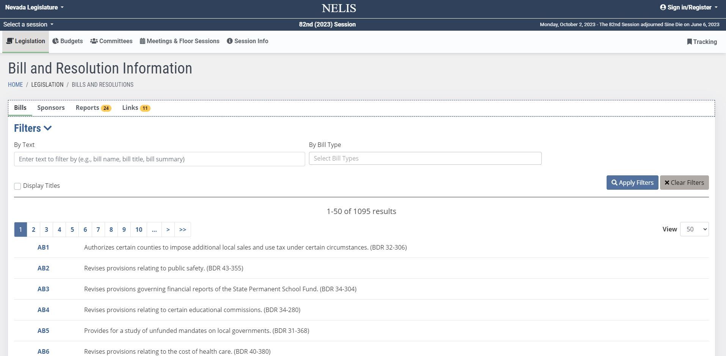The image size is (726, 356).
Task: Switch to the Reports tab
Action: tap(93, 108)
